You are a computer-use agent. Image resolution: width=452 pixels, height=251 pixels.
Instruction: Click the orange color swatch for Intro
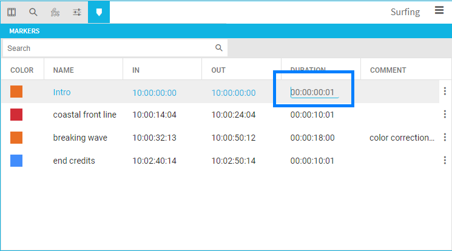coord(16,92)
